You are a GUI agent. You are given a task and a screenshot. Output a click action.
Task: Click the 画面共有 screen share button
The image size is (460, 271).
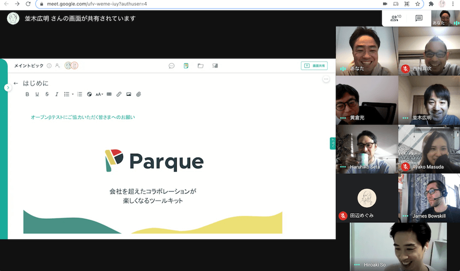point(314,66)
